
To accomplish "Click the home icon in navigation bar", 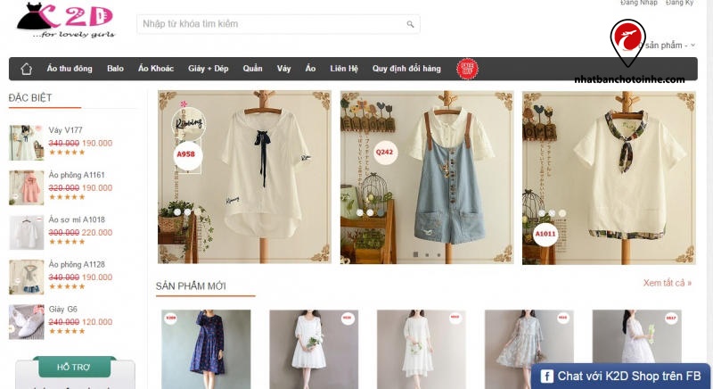I will [x=26, y=69].
